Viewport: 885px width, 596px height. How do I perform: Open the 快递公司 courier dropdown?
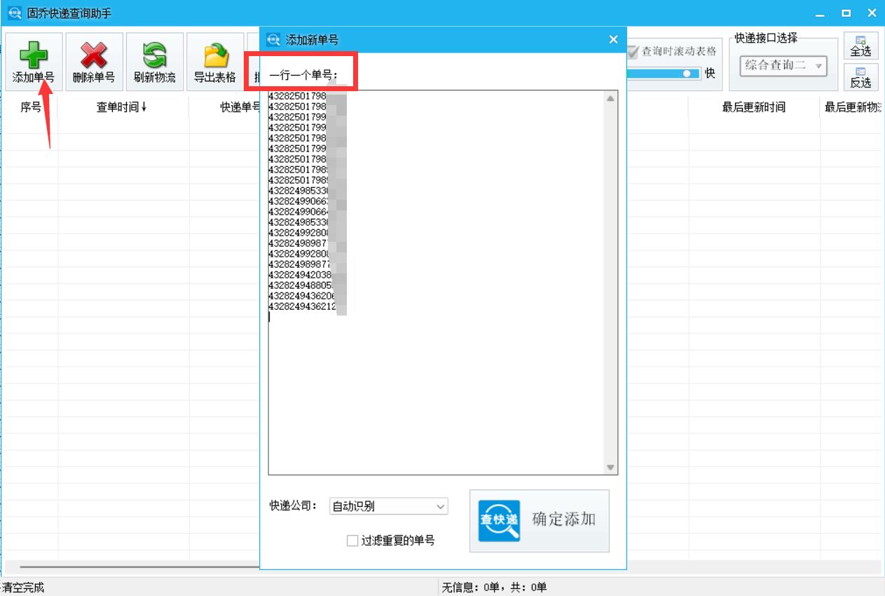(x=389, y=506)
